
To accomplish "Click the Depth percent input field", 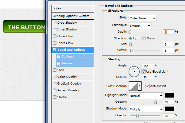I will tap(168, 32).
